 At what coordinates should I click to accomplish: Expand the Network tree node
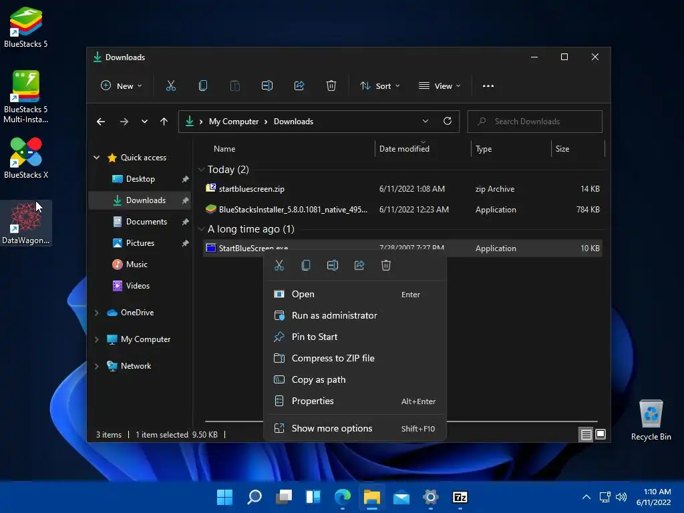coord(96,366)
